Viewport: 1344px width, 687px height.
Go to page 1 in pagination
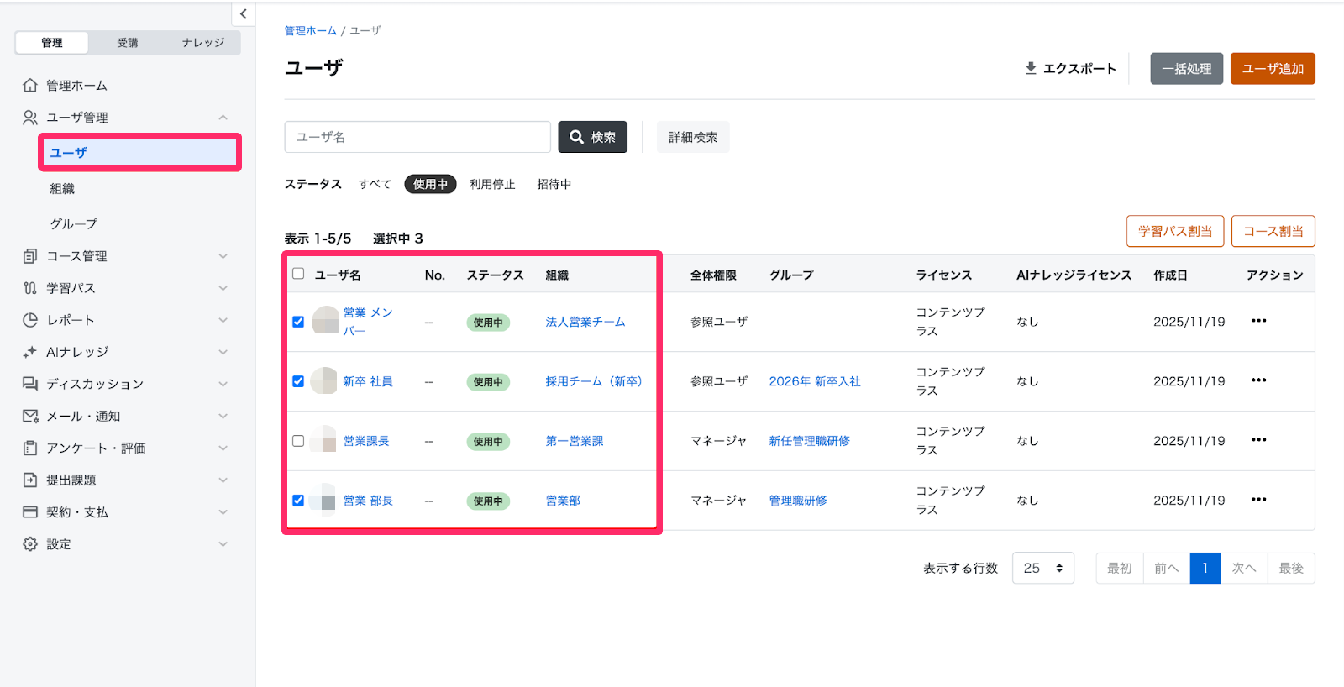(1205, 569)
